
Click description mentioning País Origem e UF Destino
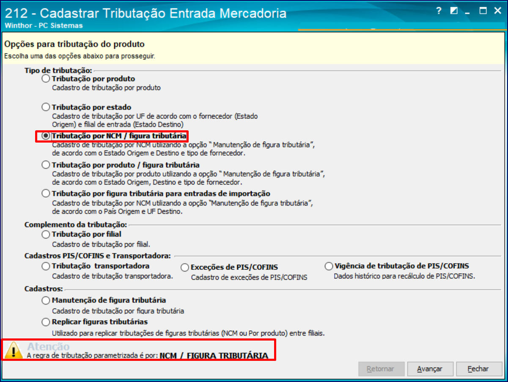[182, 207]
